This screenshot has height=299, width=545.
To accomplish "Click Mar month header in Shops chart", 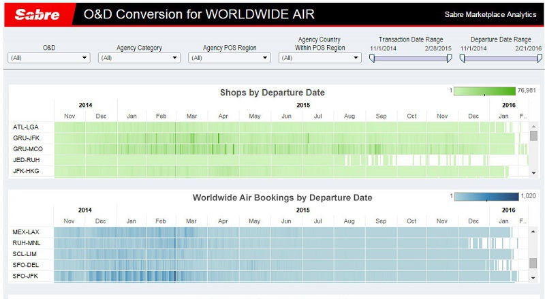I will pos(191,116).
